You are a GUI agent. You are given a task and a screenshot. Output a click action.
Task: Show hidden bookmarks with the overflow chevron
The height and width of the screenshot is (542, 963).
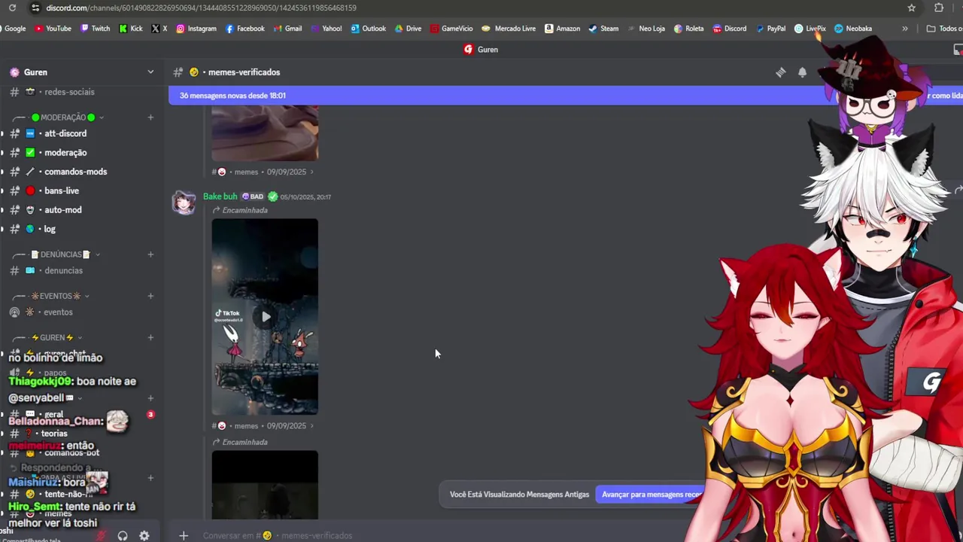pos(904,29)
